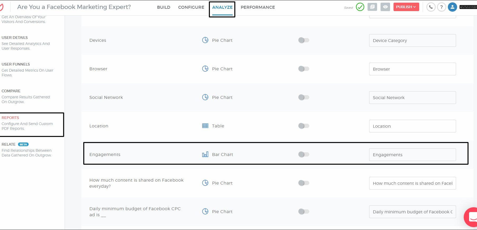Turn on the Engagements toggle
Viewport: 477px width, 230px height.
[304, 154]
